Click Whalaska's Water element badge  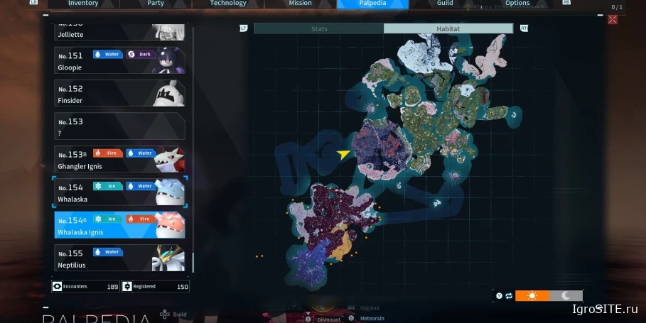(x=141, y=186)
